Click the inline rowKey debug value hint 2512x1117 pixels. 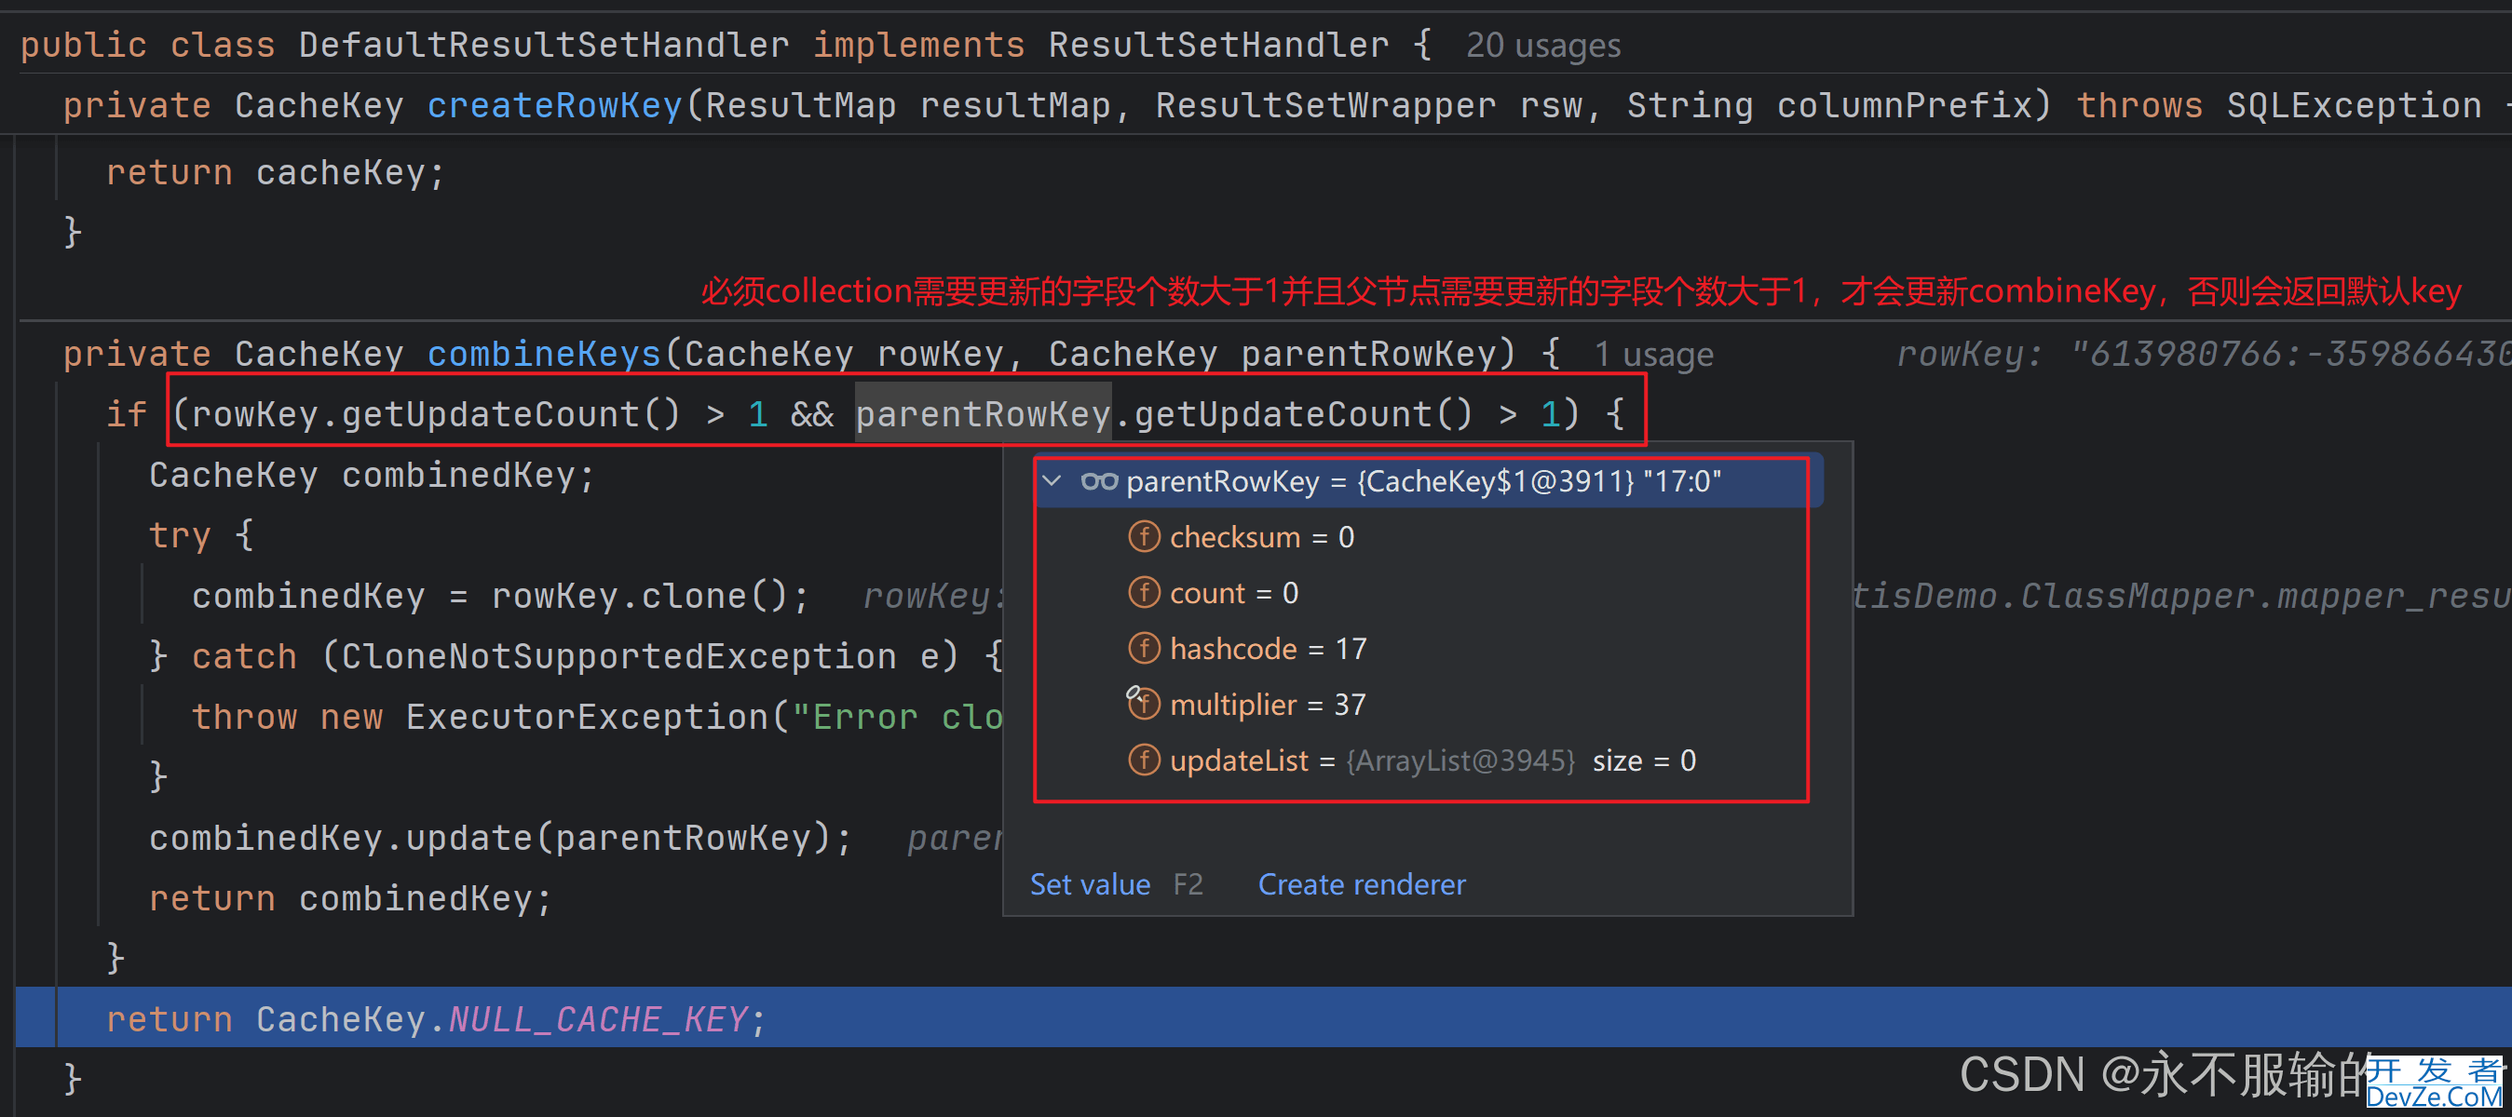click(x=2204, y=354)
